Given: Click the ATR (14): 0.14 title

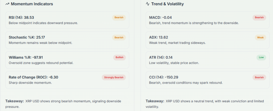Looking at the screenshot, I should coord(161,57).
